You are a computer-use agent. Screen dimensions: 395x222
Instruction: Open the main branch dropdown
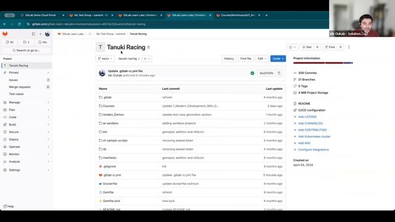point(105,59)
